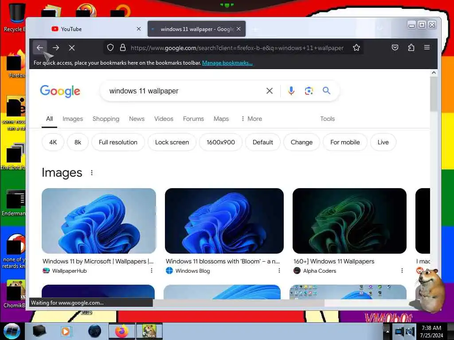Go forward with the forward arrow

tap(56, 48)
